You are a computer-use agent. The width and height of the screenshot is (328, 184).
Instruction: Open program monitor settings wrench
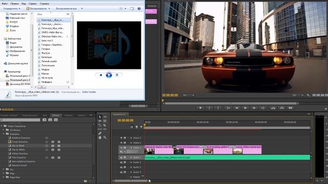308,95
